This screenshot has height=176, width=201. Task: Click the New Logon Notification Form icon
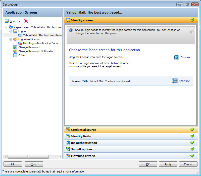point(20,43)
